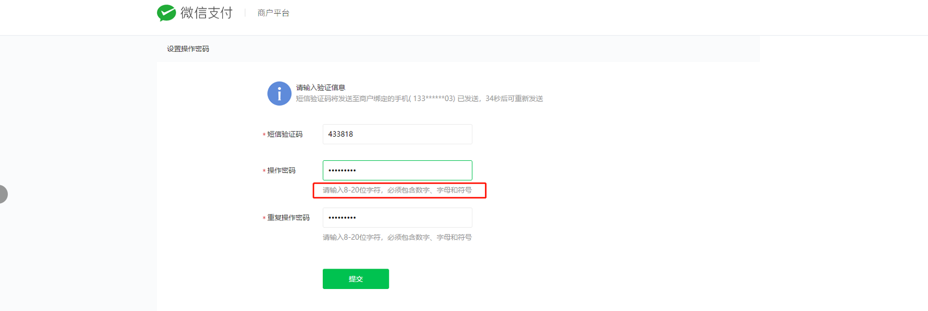Click the 设置操作密码 page title
Screen dimensions: 928x311
pyautogui.click(x=188, y=49)
